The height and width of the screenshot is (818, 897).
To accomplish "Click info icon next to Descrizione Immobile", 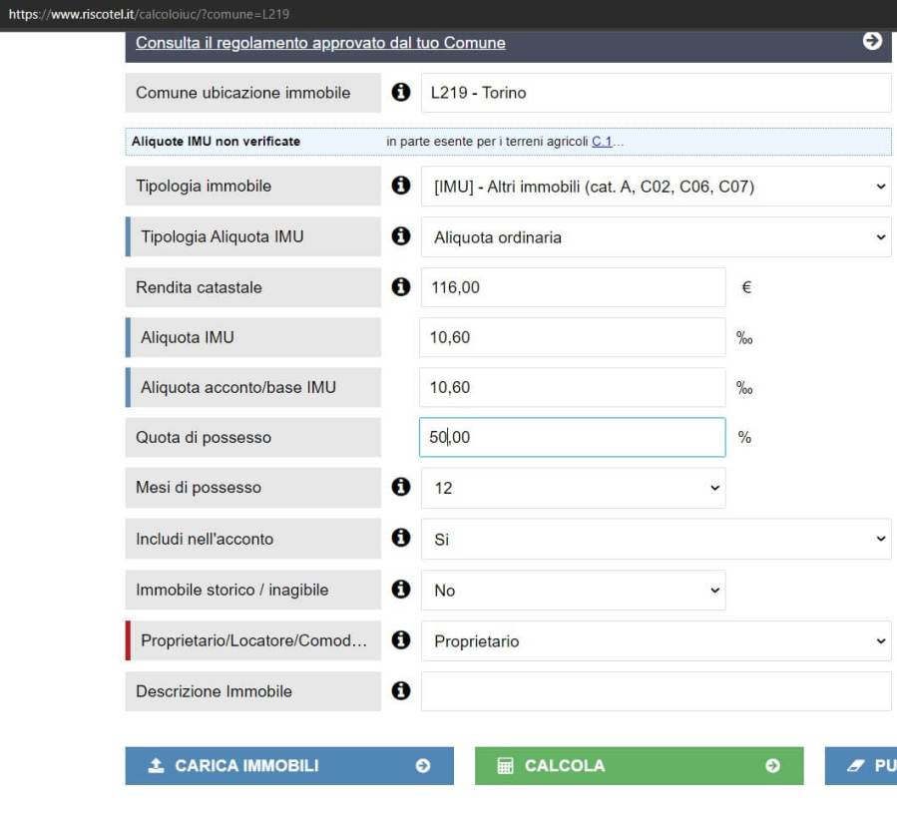I will click(x=401, y=691).
